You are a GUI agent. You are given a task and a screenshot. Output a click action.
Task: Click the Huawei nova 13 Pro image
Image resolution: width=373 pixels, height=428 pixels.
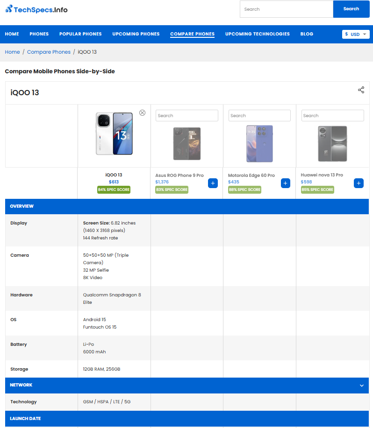pos(332,144)
